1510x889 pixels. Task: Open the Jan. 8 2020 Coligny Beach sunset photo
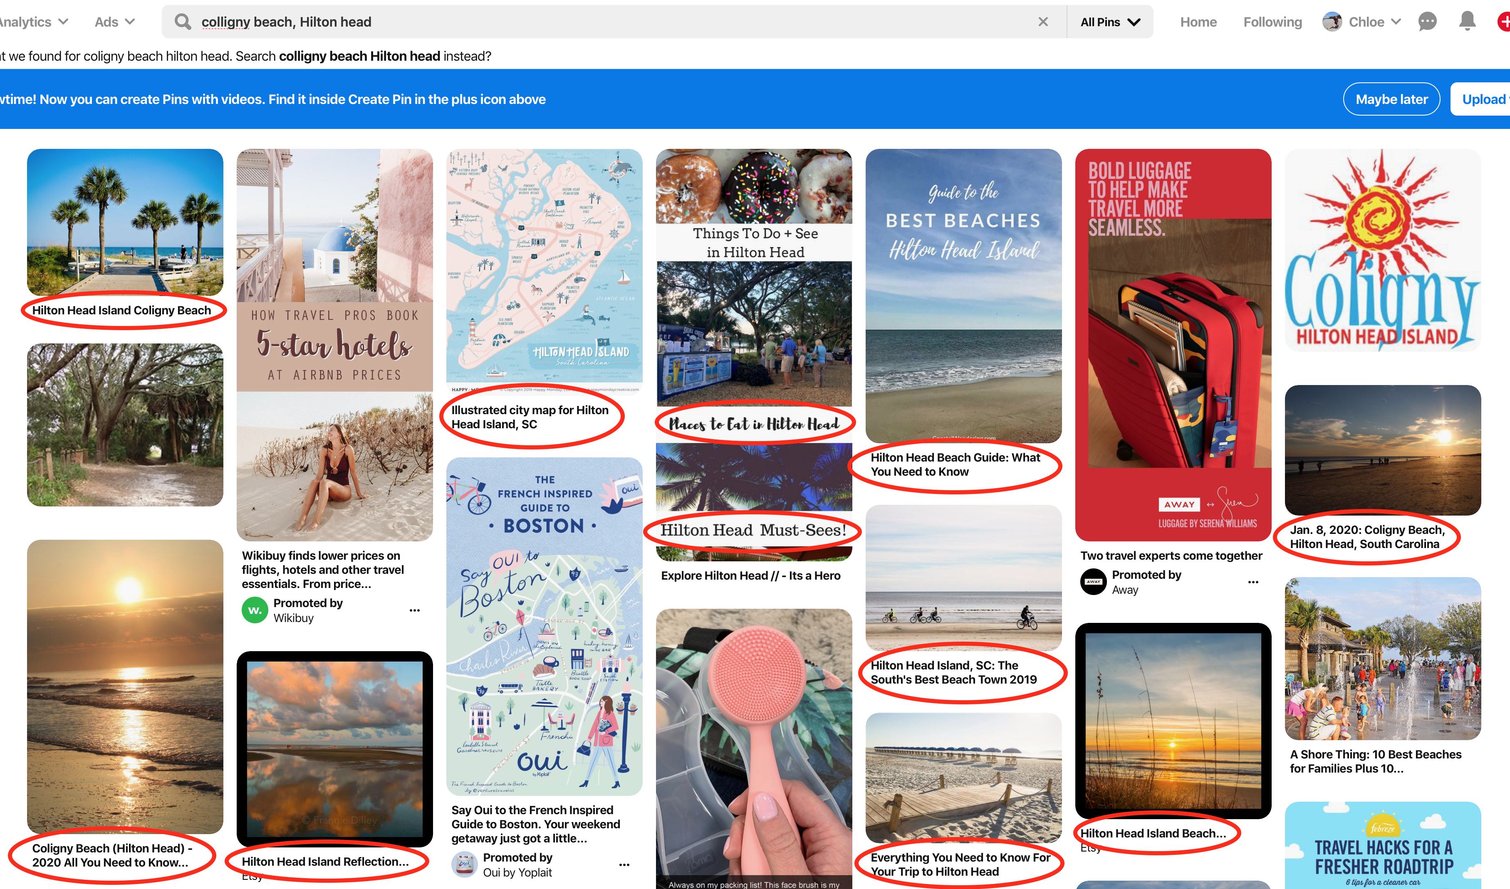click(1383, 450)
